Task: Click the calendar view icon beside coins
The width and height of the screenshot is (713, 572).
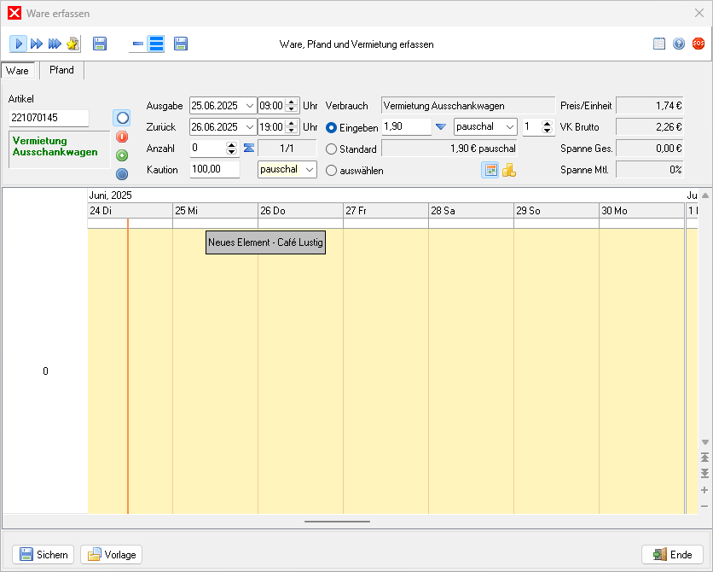Action: click(x=490, y=170)
